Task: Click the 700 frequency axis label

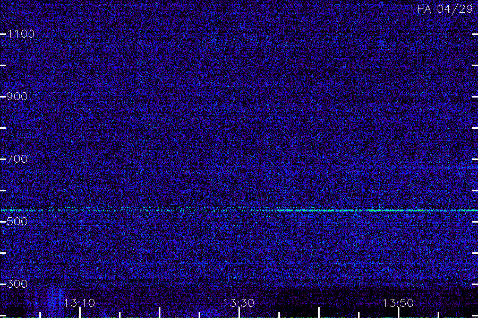Action: pyautogui.click(x=17, y=159)
